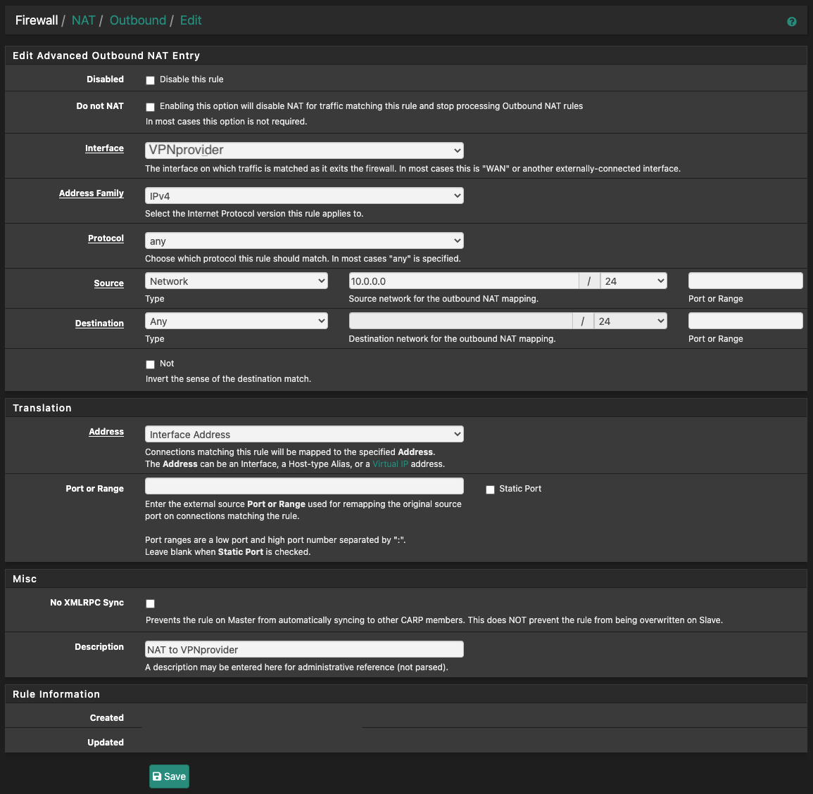Click the Translation Port or Range field
This screenshot has height=794, width=813.
click(304, 486)
